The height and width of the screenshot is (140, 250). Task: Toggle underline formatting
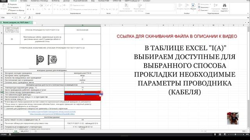point(34,9)
